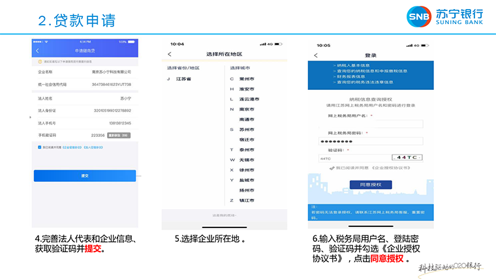Click the 手机验证码 value 223356

tap(98, 135)
